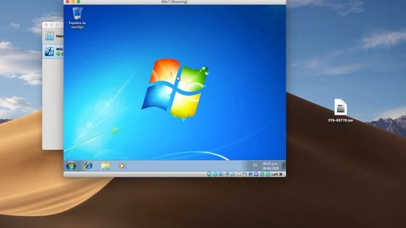Launch Internet Explorer from the Windows taskbar
The height and width of the screenshot is (228, 406).
click(88, 166)
